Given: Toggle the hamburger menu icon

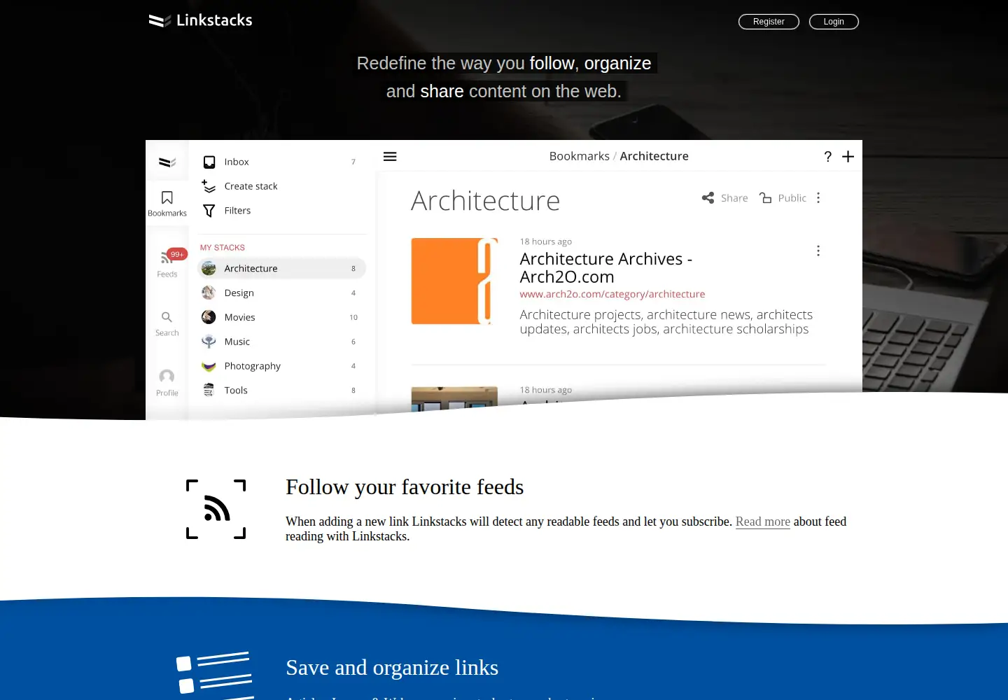Looking at the screenshot, I should coord(390,157).
